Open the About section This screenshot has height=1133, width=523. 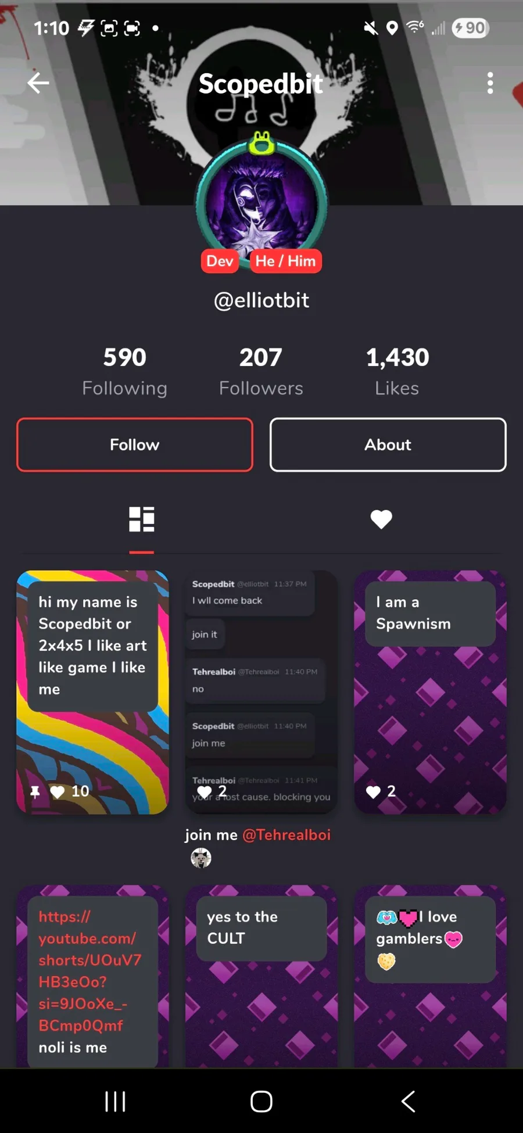coord(388,444)
